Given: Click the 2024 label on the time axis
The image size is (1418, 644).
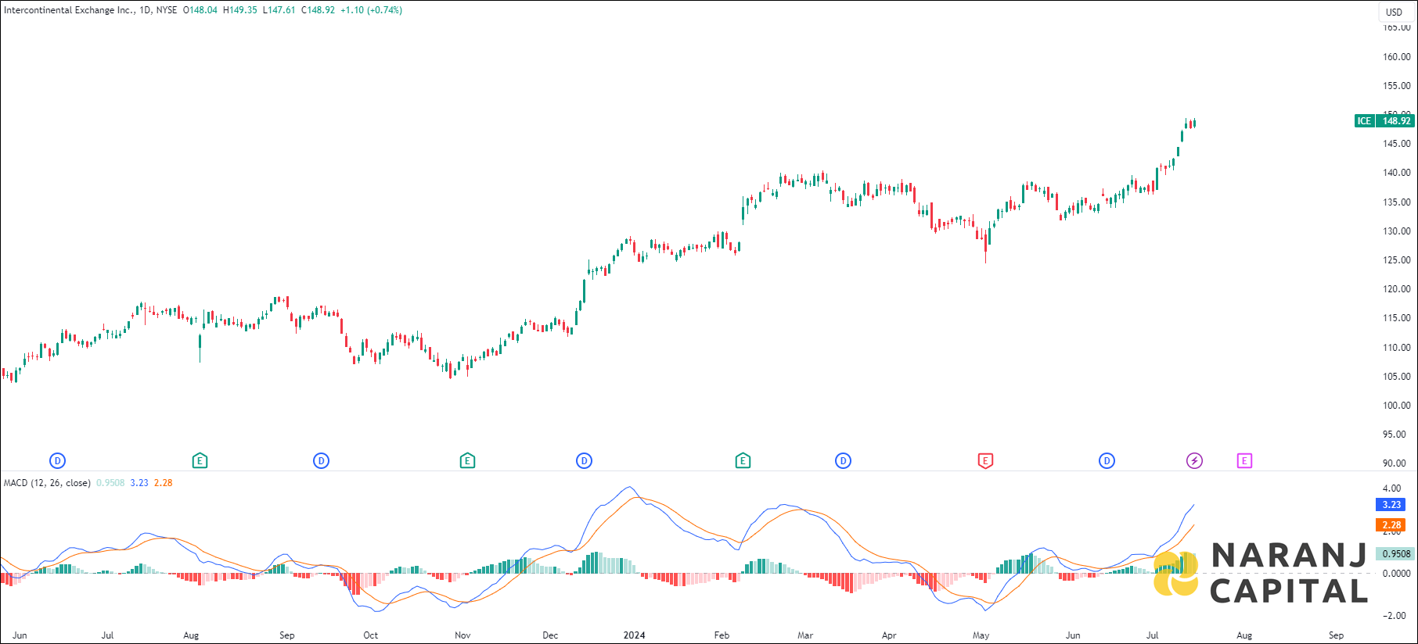Looking at the screenshot, I should point(634,635).
